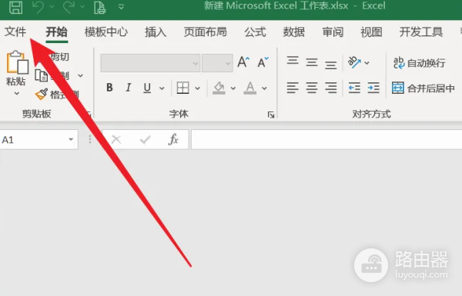This screenshot has width=462, height=296.
Task: Open the name box dropdown arrow
Action: coord(71,139)
